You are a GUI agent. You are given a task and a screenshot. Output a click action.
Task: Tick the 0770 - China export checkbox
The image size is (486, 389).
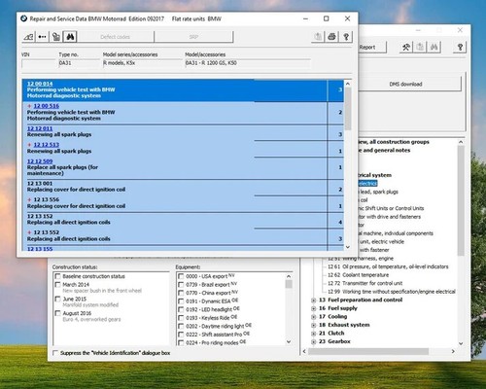181,293
